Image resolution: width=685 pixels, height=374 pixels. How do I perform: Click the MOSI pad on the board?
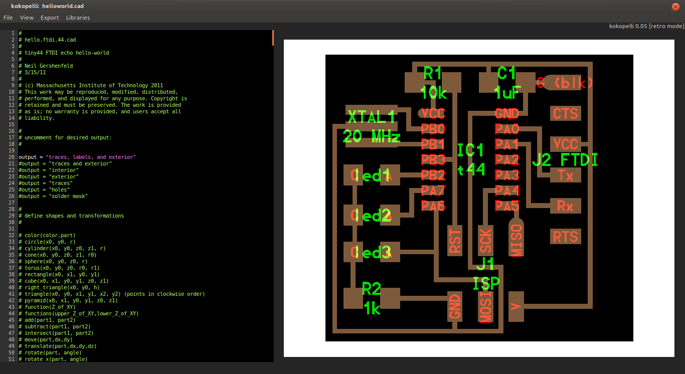(x=485, y=306)
